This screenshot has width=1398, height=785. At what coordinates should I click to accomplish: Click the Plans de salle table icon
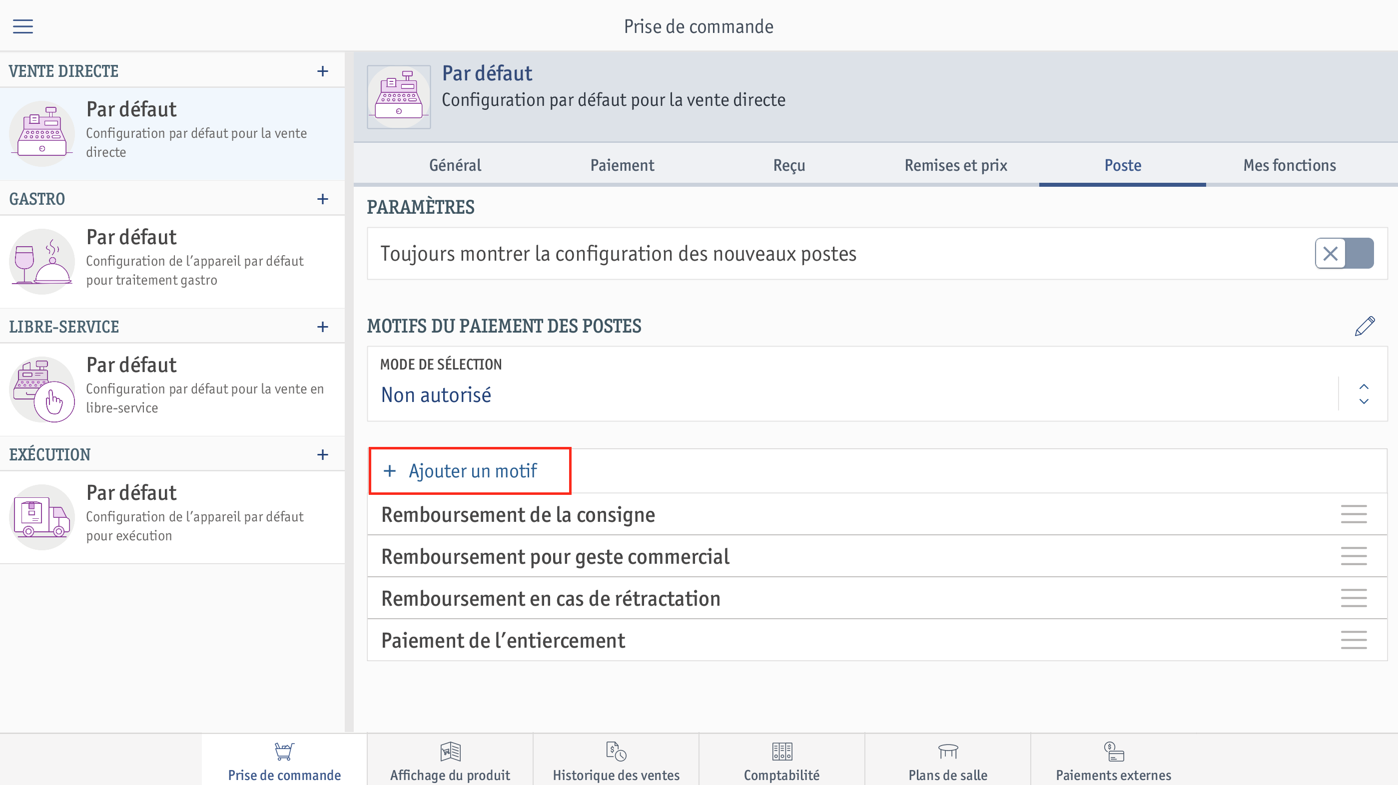tap(948, 751)
